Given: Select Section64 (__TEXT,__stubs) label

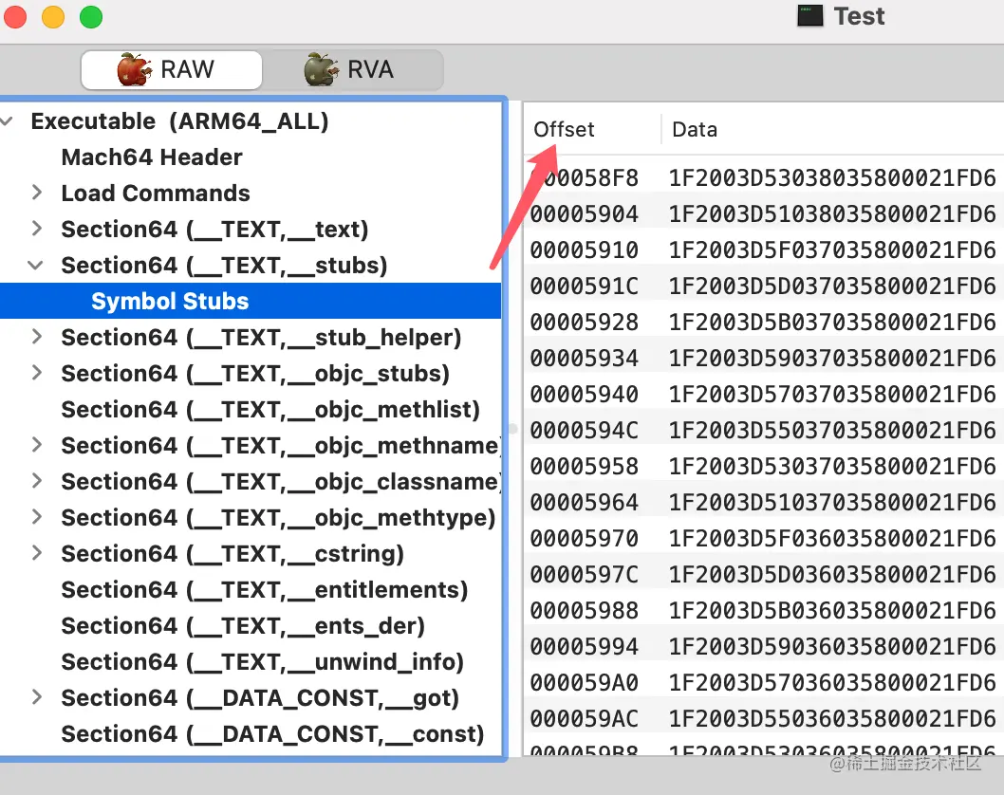Looking at the screenshot, I should pos(225,265).
